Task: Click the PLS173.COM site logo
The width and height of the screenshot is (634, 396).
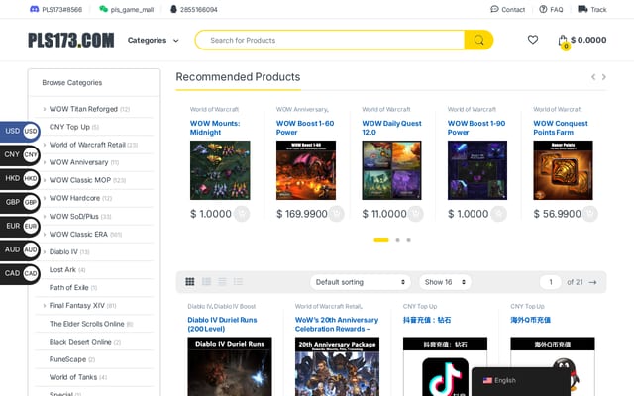Action: click(70, 40)
